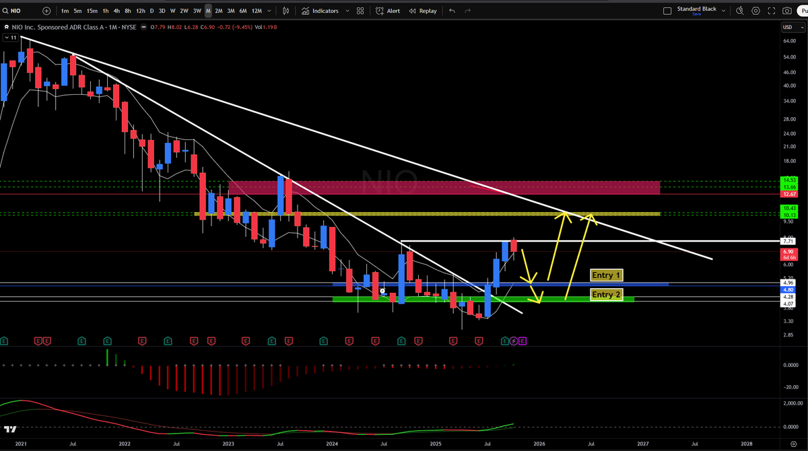Viewport: 808px width, 451px height.
Task: Click the add symbol plus icon
Action: tap(46, 11)
